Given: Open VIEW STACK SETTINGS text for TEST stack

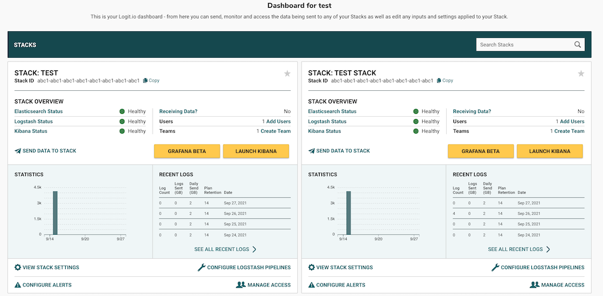Looking at the screenshot, I should pos(51,267).
